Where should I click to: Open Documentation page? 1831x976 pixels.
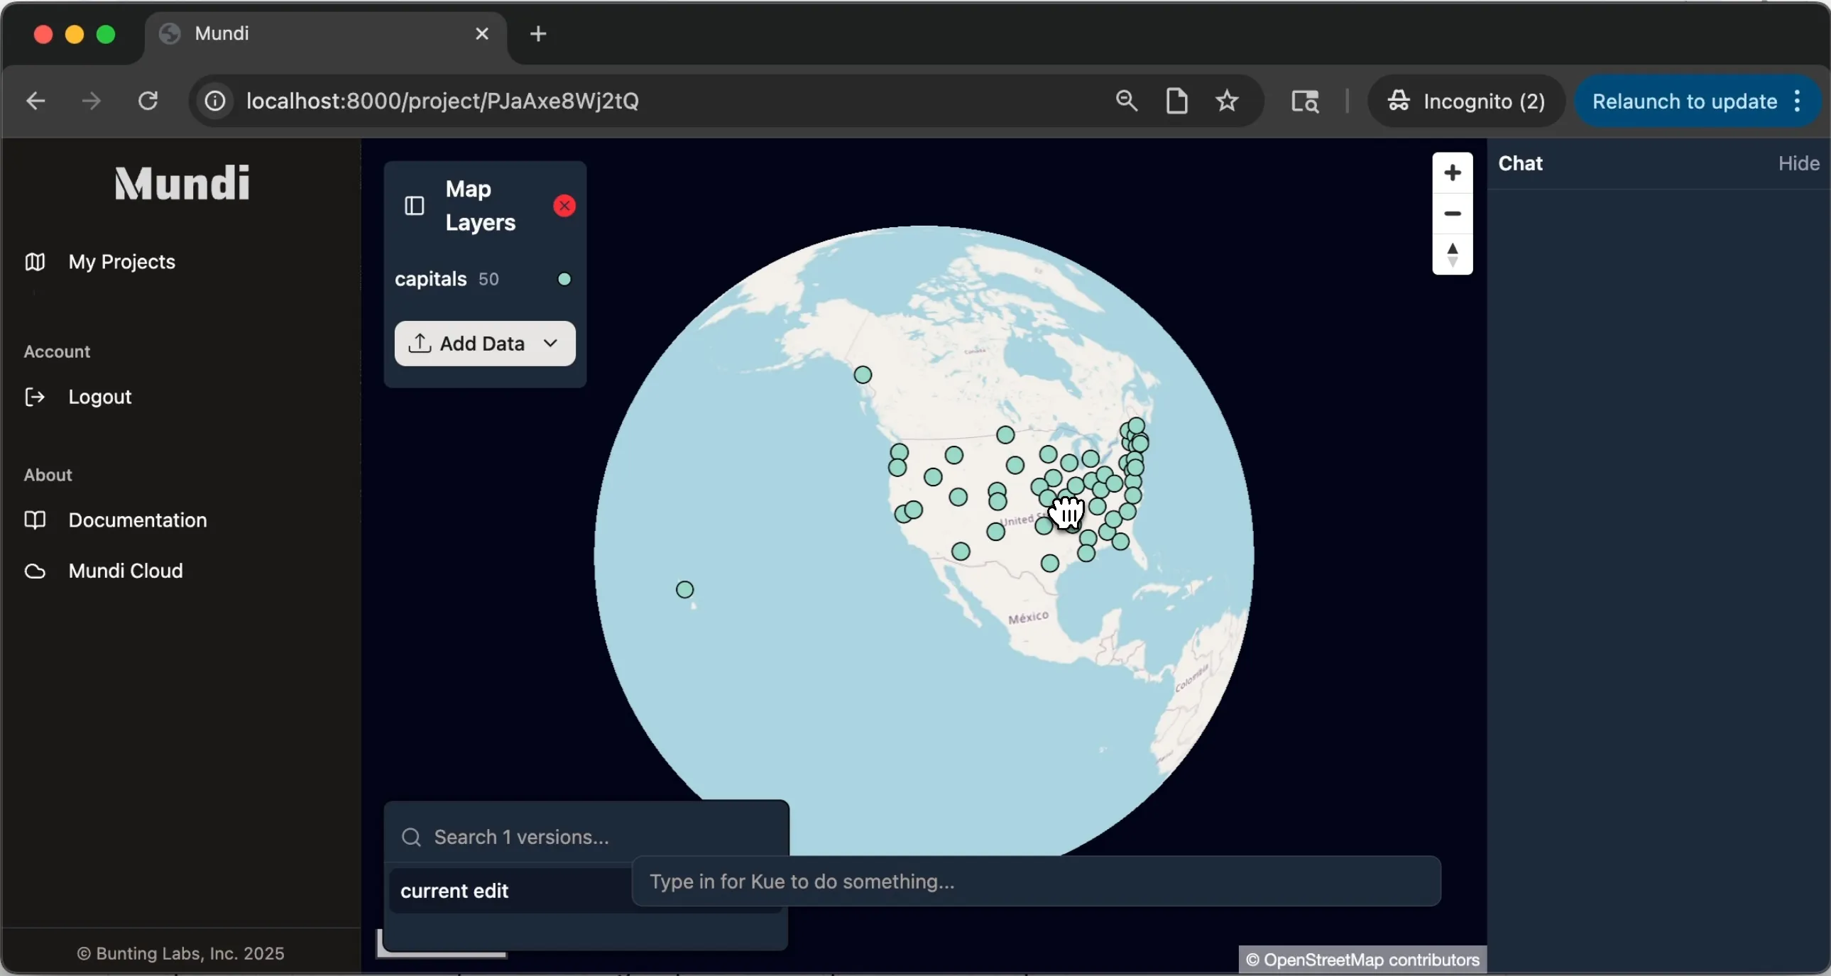click(137, 520)
